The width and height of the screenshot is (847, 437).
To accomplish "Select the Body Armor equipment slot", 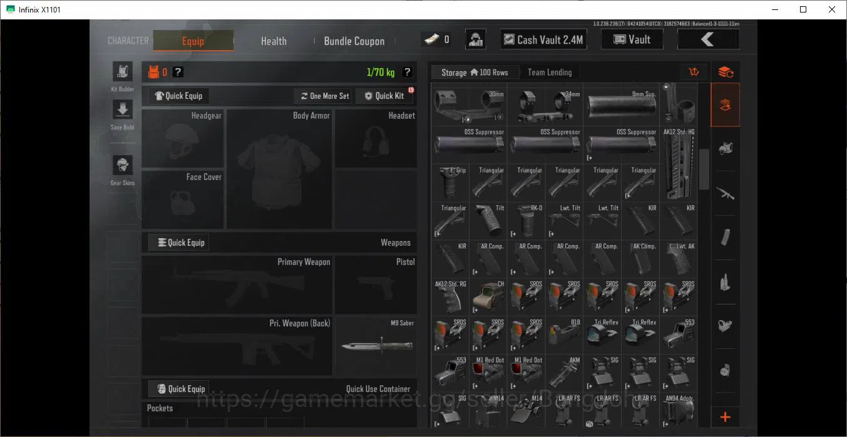I will click(x=279, y=169).
